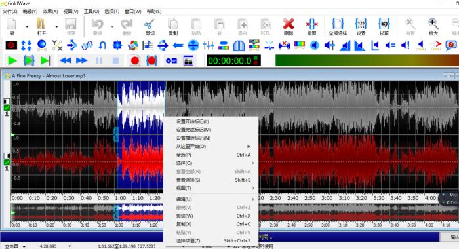The width and height of the screenshot is (459, 249).
Task: Expand the 编辑(U) submenu in the context menu
Action: pyautogui.click(x=210, y=199)
